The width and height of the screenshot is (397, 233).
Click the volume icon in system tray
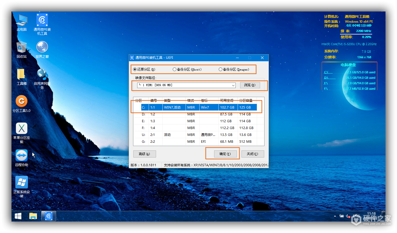click(348, 216)
